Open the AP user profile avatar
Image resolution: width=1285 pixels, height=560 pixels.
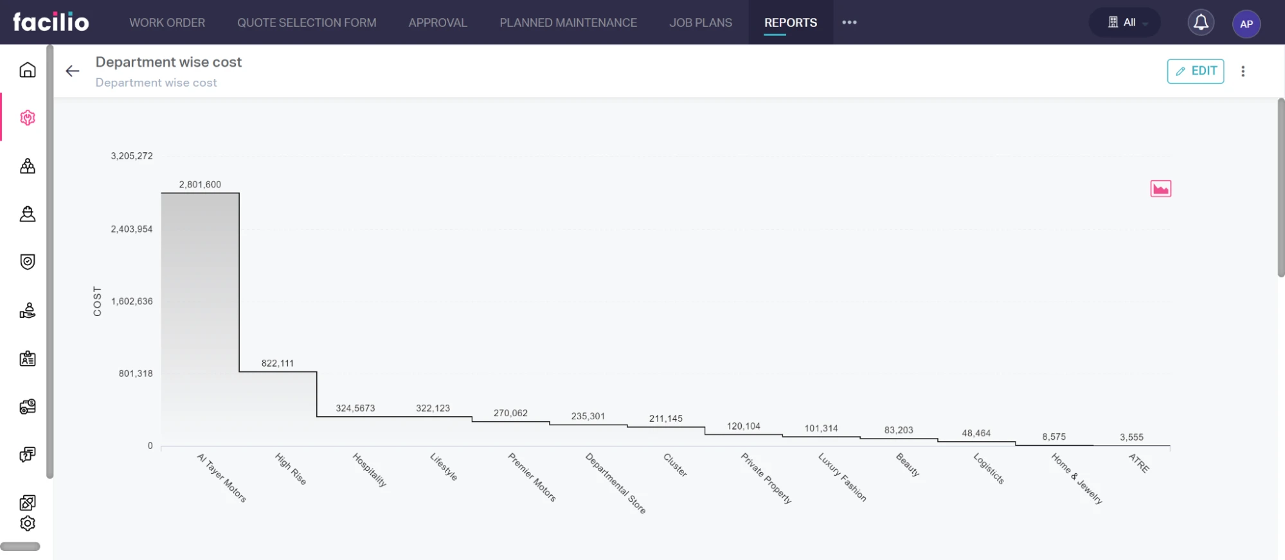click(x=1246, y=24)
